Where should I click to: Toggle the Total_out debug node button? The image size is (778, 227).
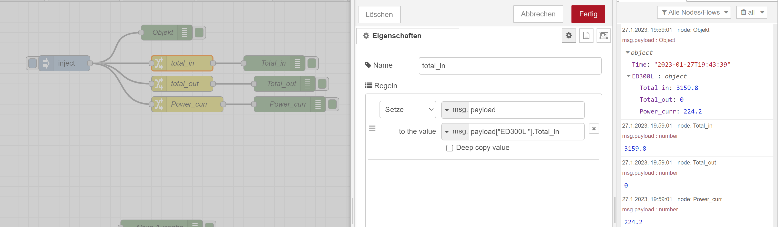(322, 84)
